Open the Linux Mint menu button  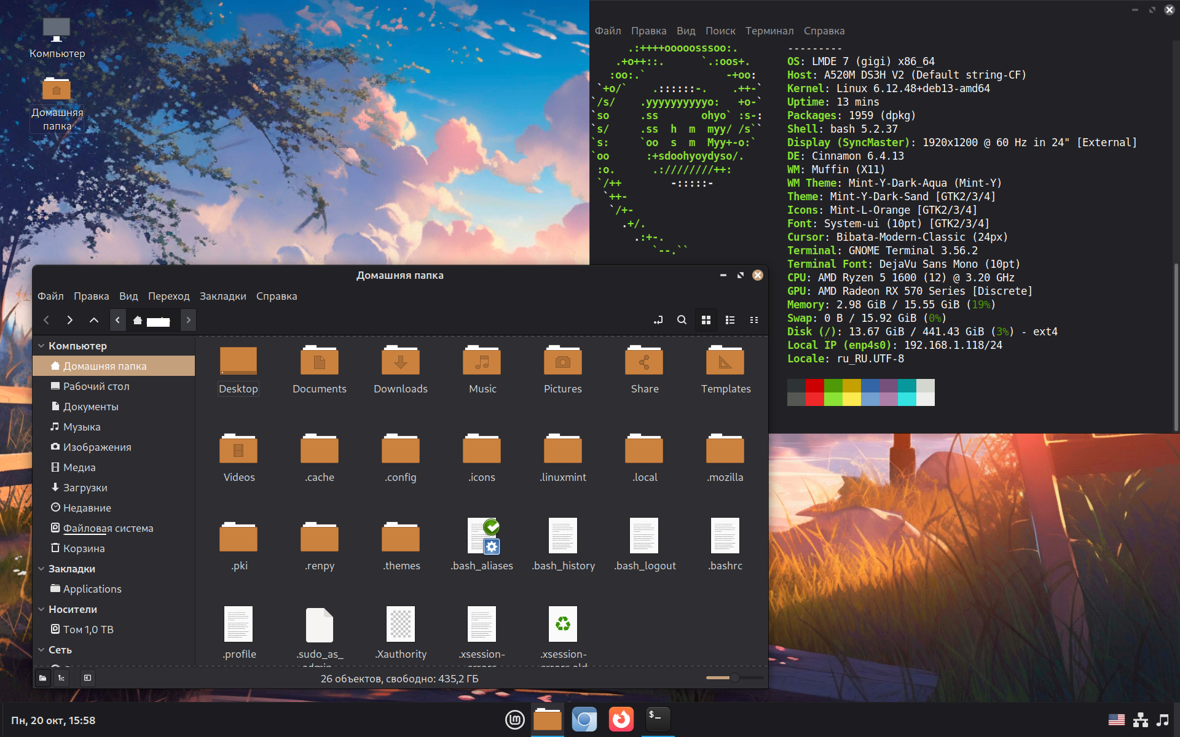514,719
